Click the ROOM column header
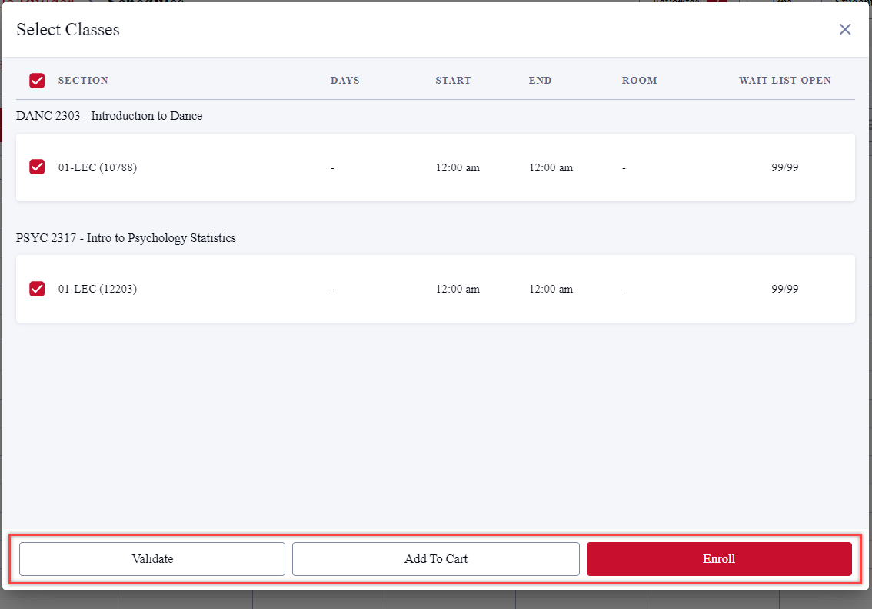Screen dimensions: 872x609 click(639, 81)
